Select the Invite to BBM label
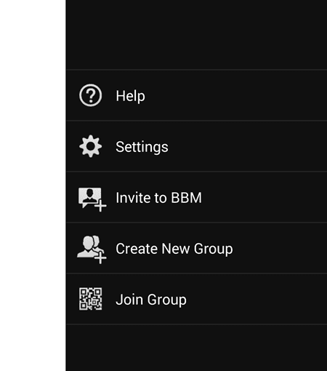This screenshot has height=371, width=327. [x=158, y=198]
